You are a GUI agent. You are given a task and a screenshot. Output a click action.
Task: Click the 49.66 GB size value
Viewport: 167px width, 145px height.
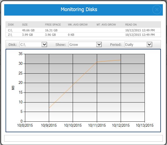[28, 30]
